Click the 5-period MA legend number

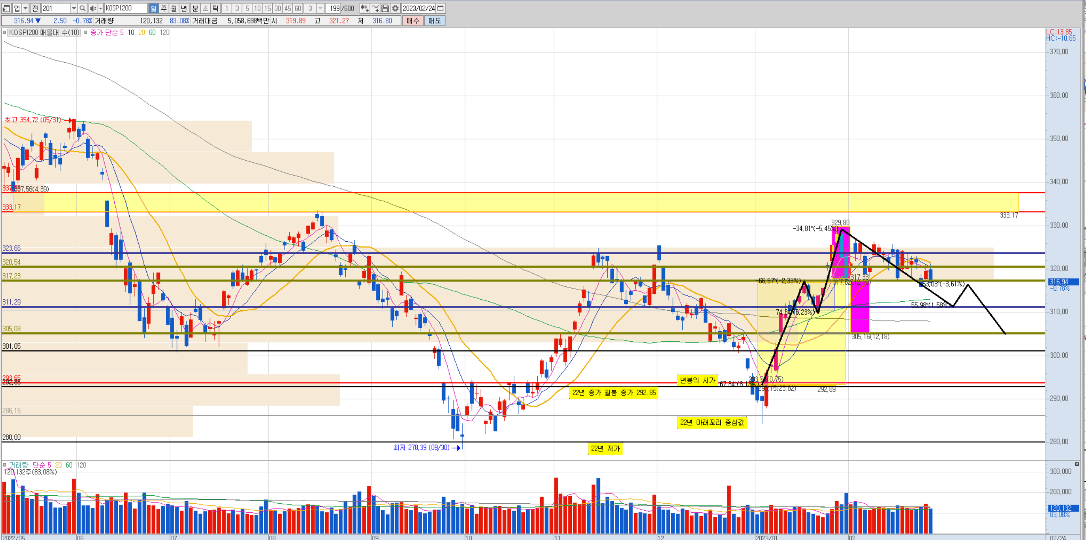122,32
